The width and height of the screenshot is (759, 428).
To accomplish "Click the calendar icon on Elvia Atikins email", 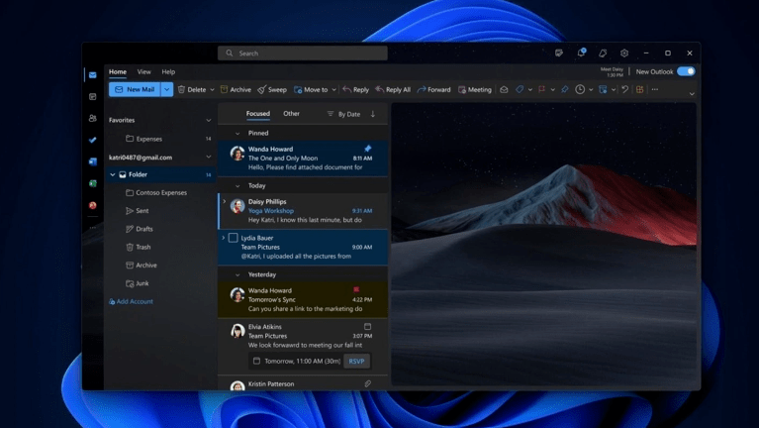I will coord(367,327).
